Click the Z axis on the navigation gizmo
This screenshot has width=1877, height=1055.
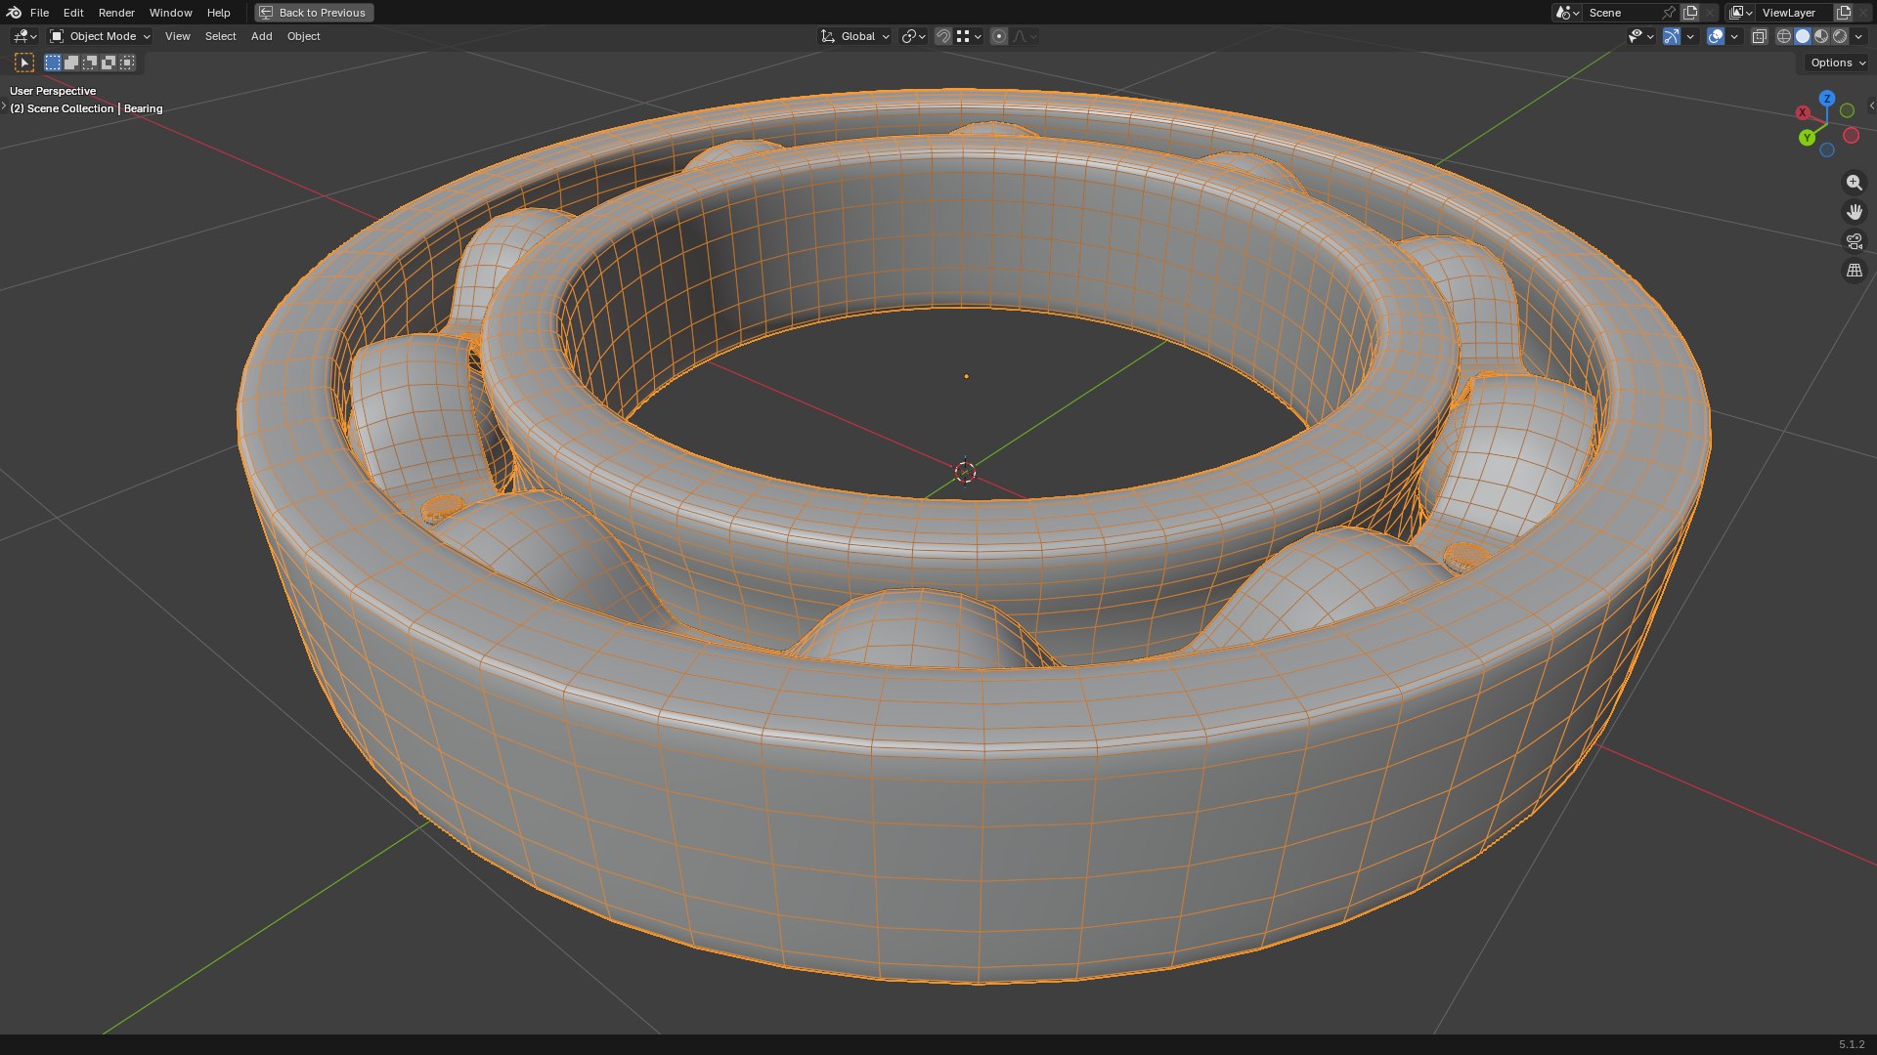[1826, 99]
